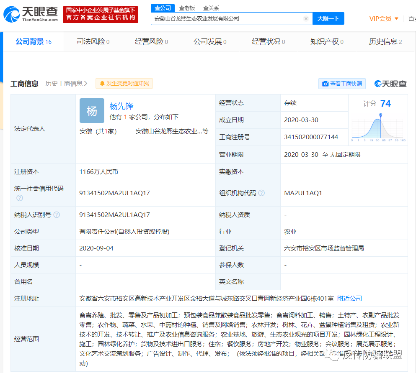416x373 pixels.
Task: Open the 公司发展 tab
Action: (210, 41)
